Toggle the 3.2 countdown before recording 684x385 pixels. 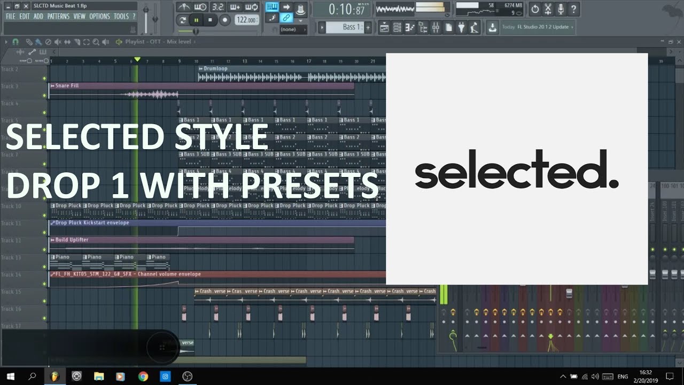pos(218,7)
